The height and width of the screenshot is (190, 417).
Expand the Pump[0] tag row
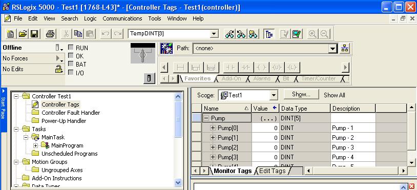click(213, 128)
